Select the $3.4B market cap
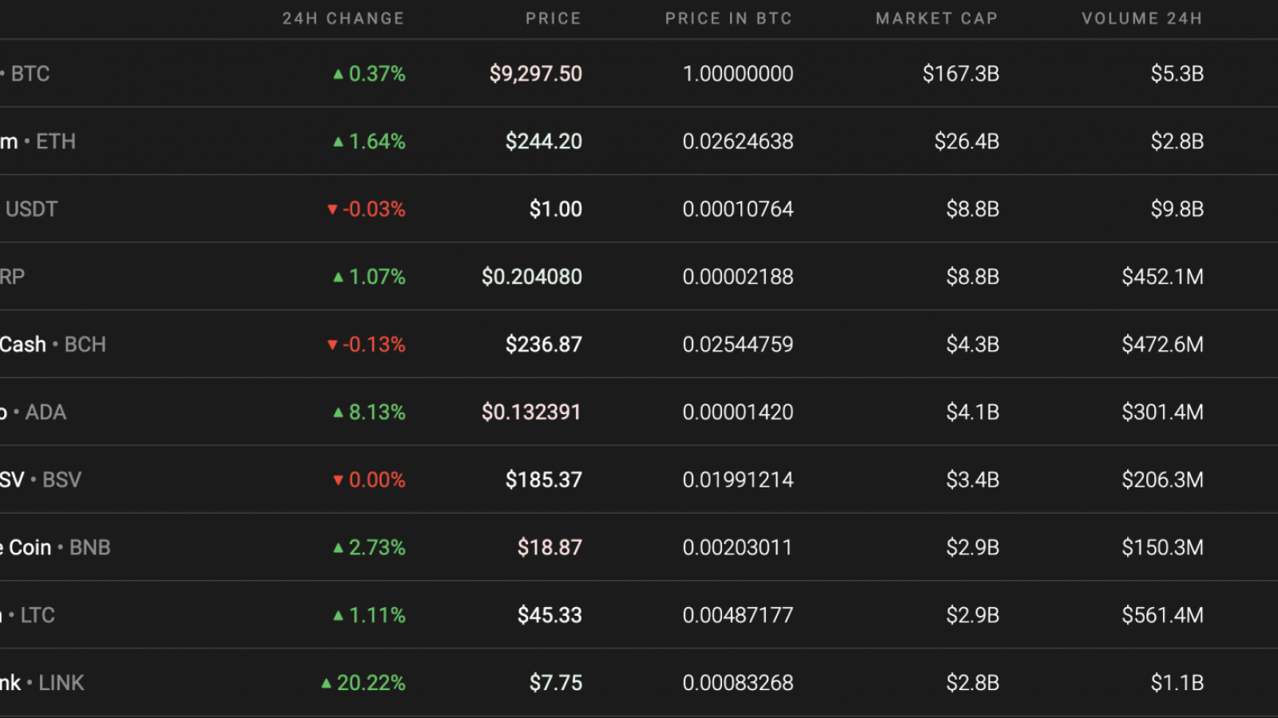Image resolution: width=1278 pixels, height=718 pixels. pos(973,480)
